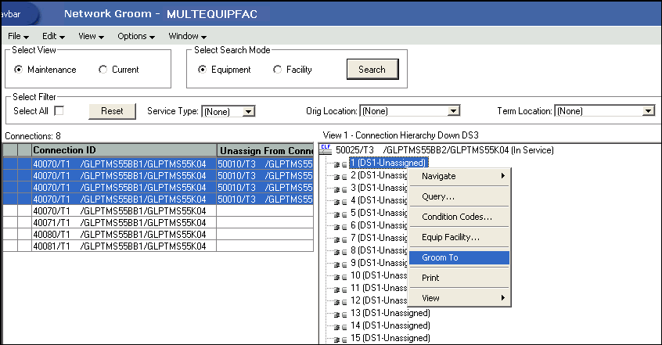Image resolution: width=662 pixels, height=345 pixels.
Task: Click the DS1 icon for channel 11
Action: [340, 289]
